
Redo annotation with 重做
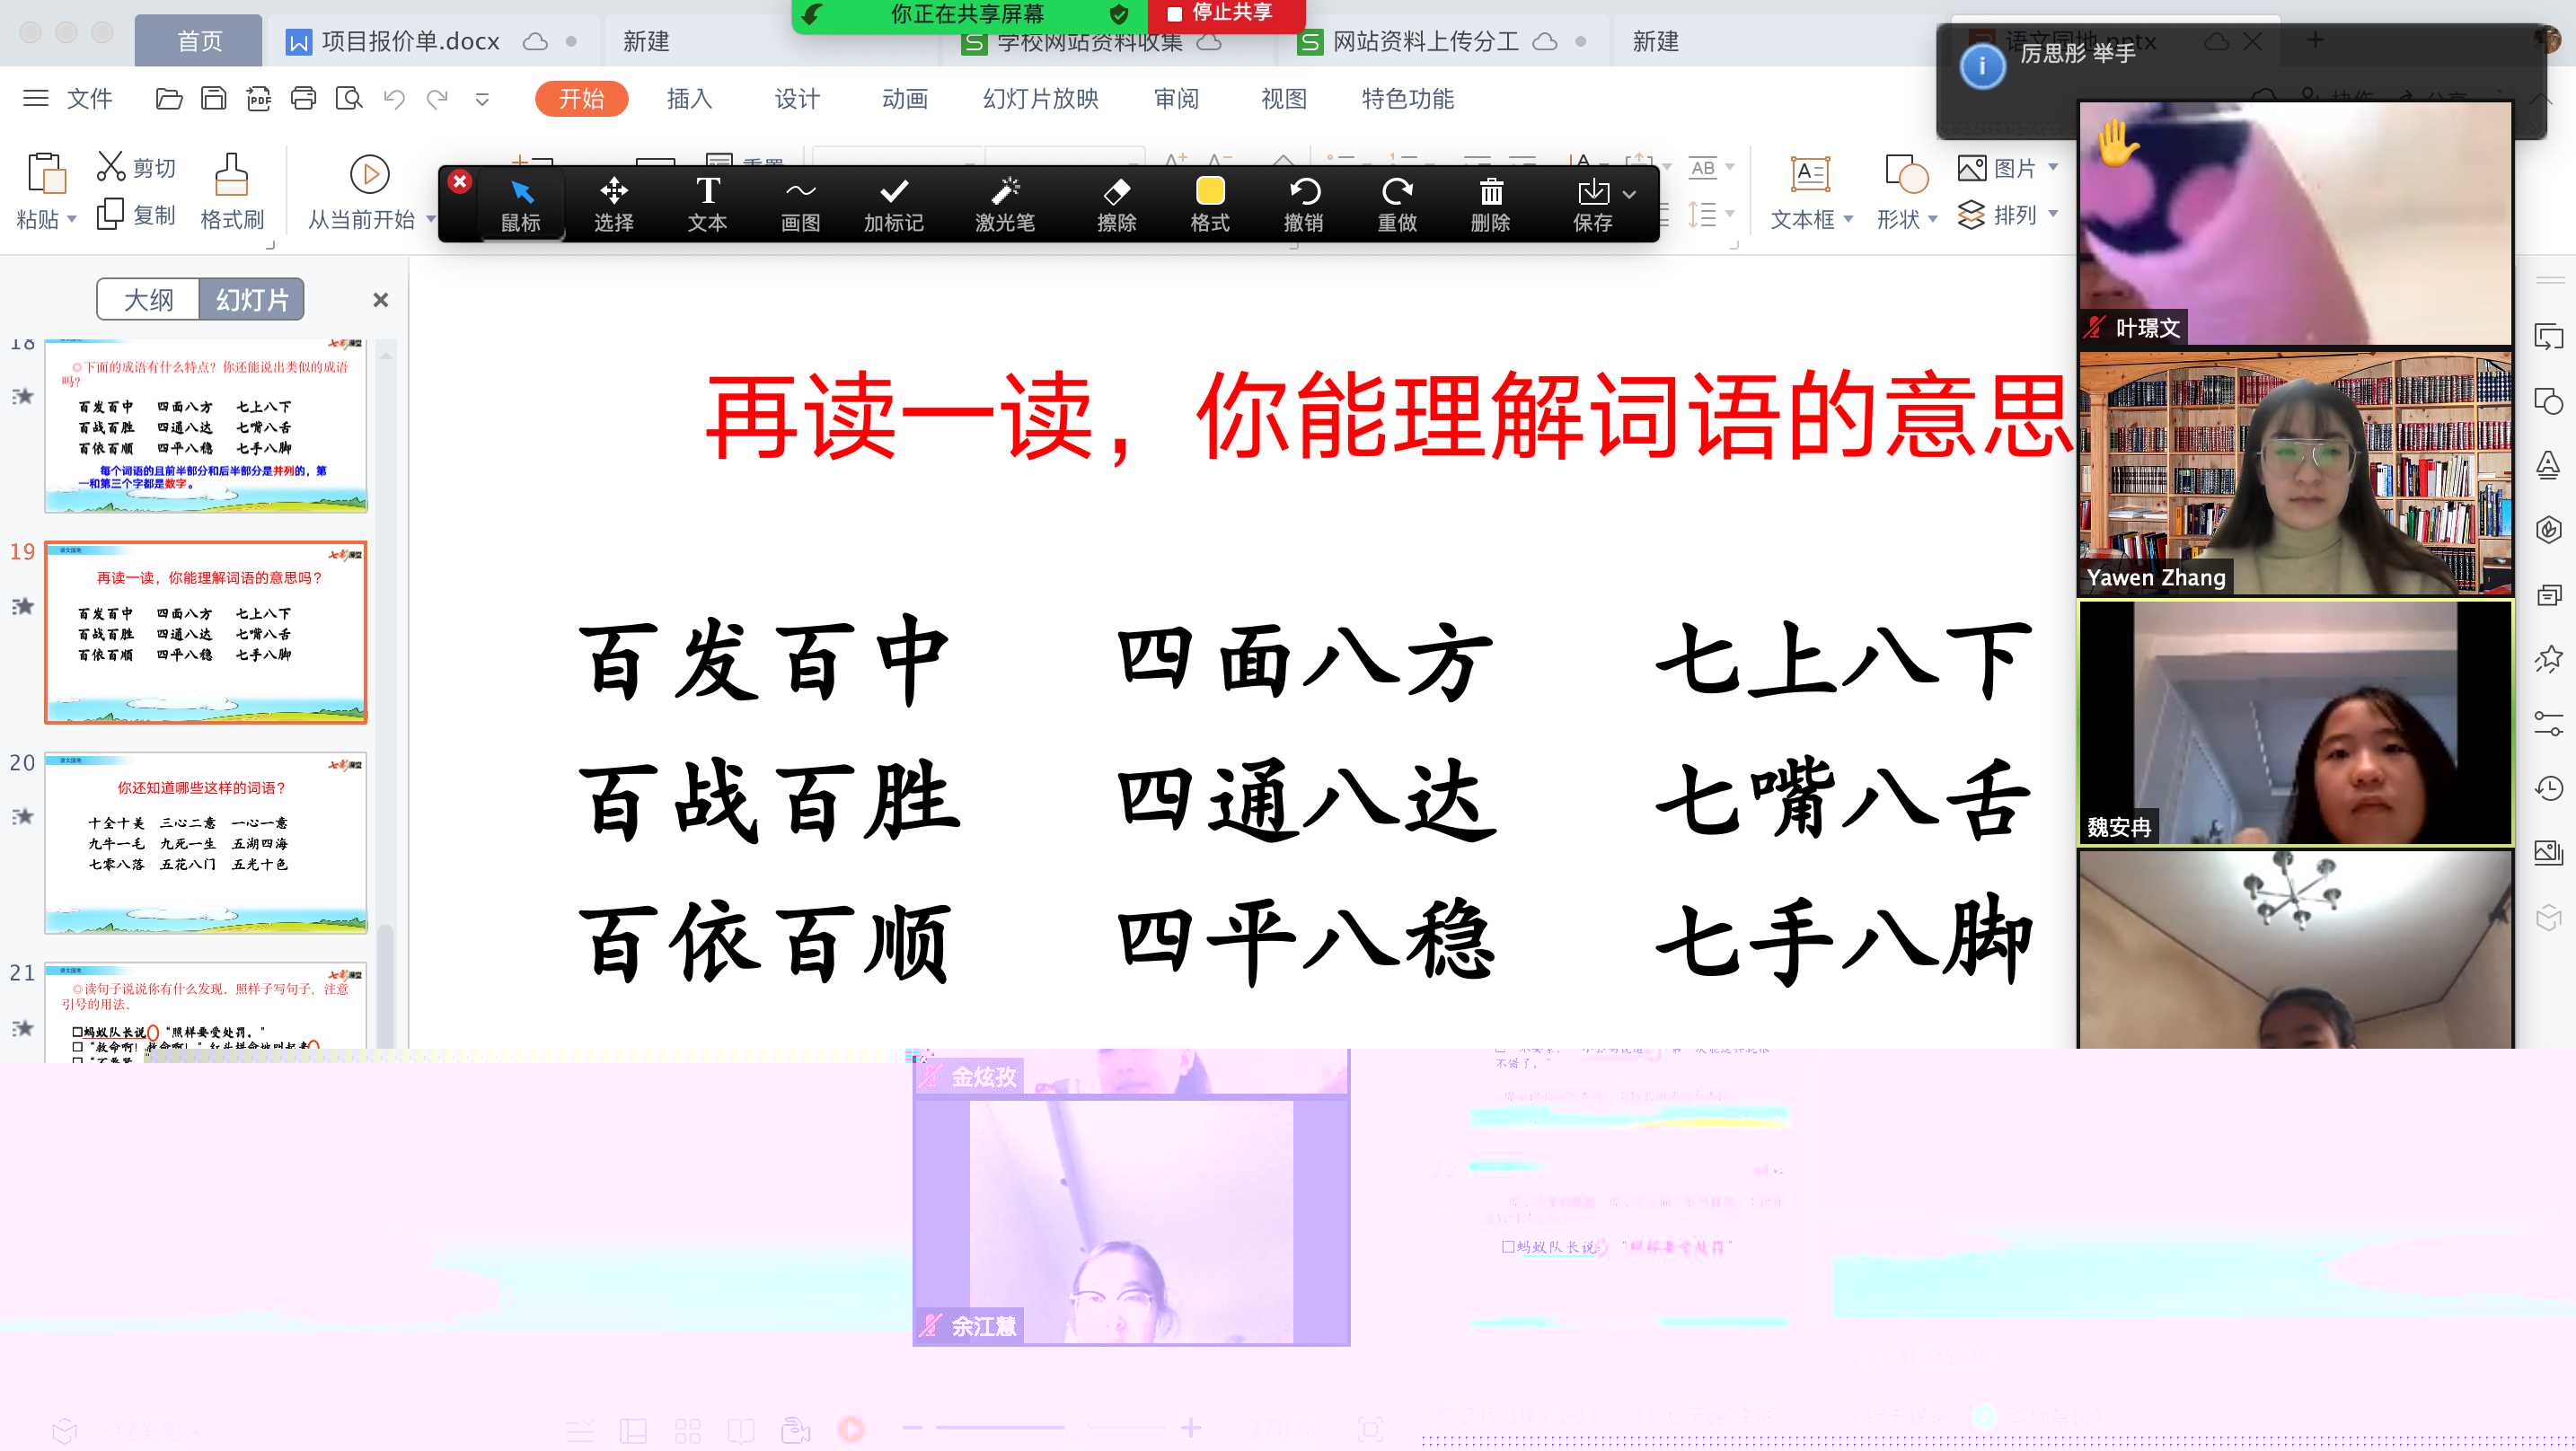click(1397, 205)
